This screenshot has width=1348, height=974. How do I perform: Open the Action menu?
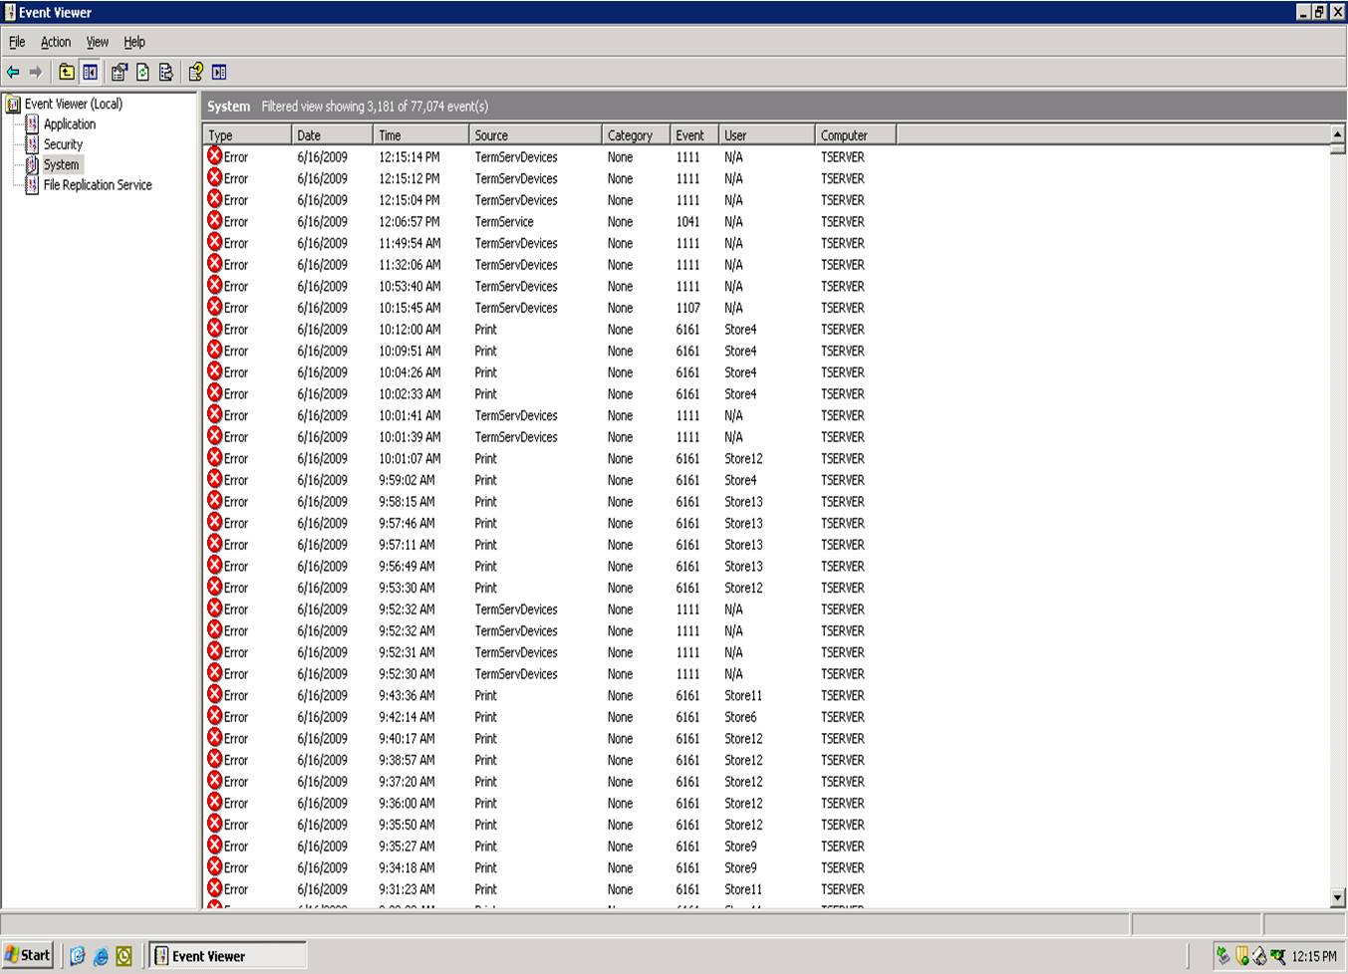coord(55,42)
